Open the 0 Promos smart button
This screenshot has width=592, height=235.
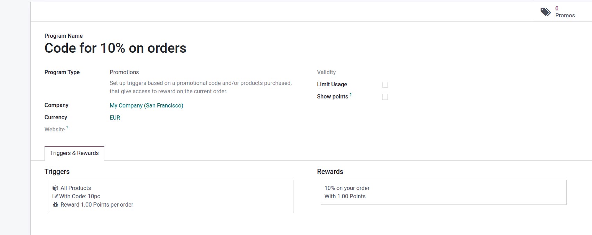561,11
